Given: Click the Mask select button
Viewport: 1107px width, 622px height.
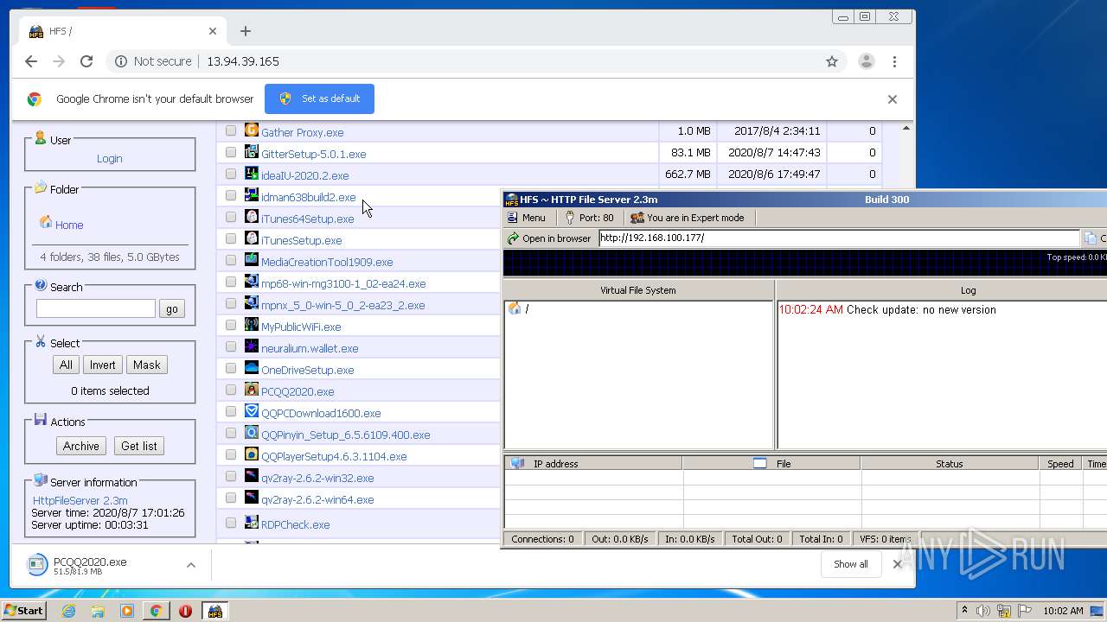Looking at the screenshot, I should pos(146,365).
